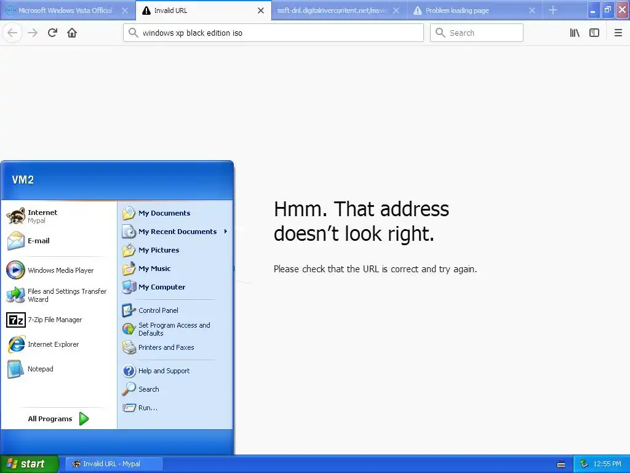Close the Microsoft Windows Vista Official tab
Viewport: 630px width, 473px height.
pyautogui.click(x=125, y=10)
